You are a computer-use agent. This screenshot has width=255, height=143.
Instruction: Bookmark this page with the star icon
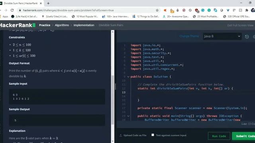click(157, 10)
